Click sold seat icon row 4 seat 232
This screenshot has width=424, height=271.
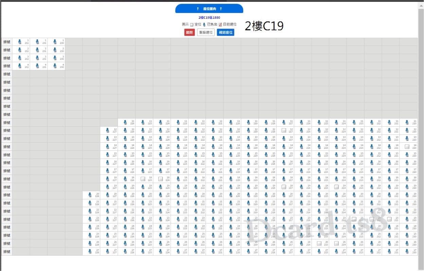[x=19, y=66]
